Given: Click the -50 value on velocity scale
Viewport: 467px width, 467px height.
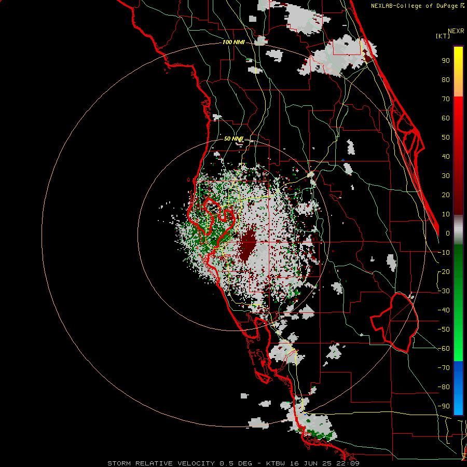Looking at the screenshot, I should (x=444, y=329).
